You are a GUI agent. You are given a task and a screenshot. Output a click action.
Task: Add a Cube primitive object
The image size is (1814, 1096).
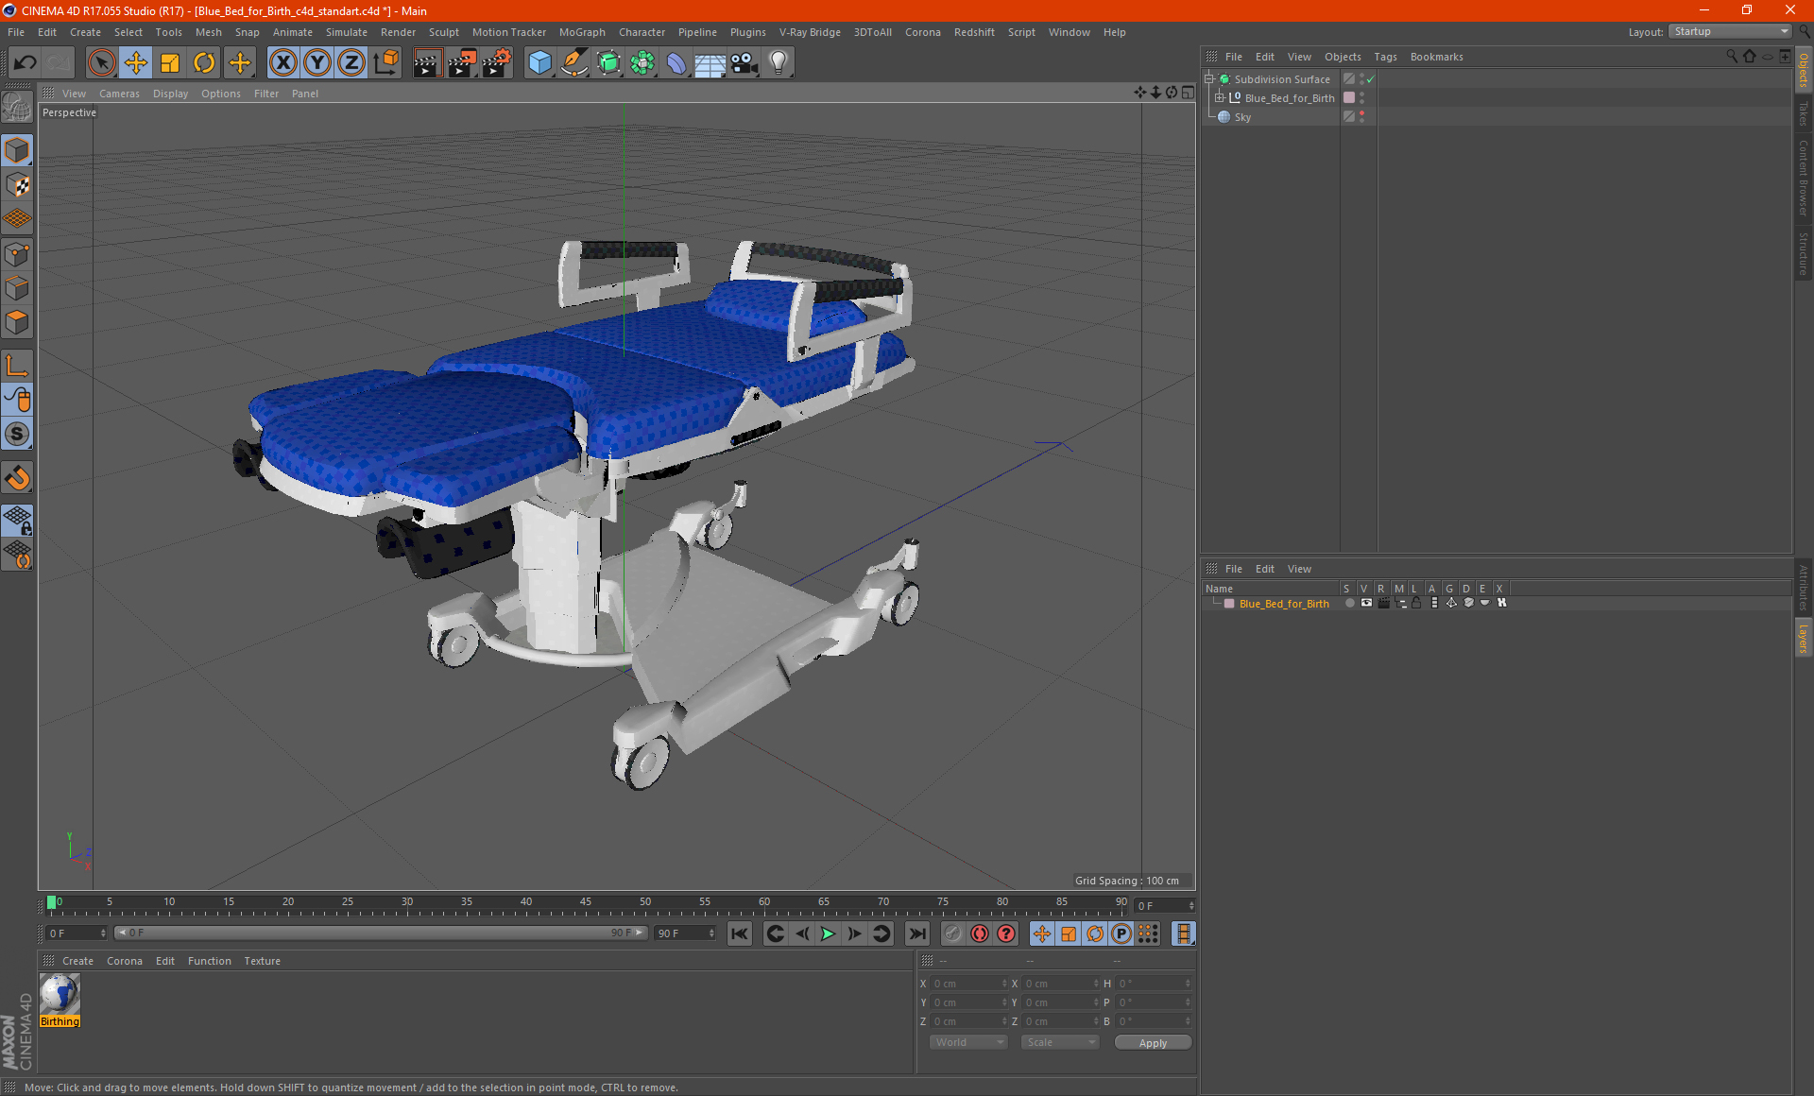(539, 63)
